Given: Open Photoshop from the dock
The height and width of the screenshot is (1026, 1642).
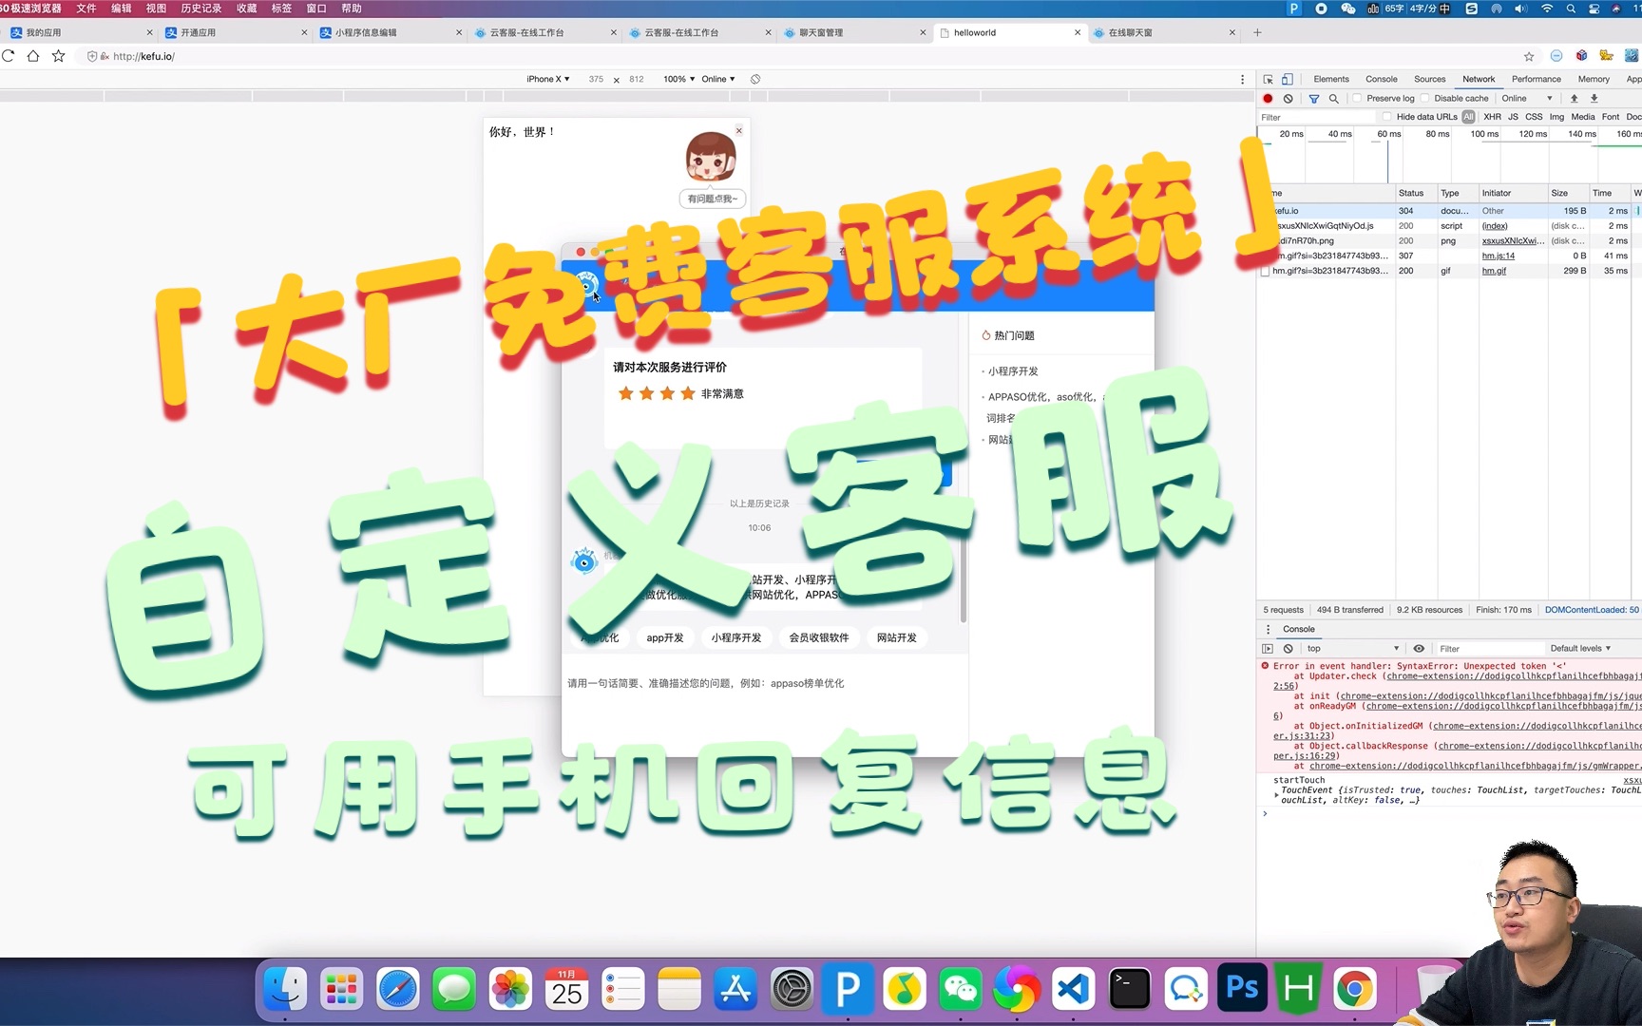Looking at the screenshot, I should pos(1242,990).
